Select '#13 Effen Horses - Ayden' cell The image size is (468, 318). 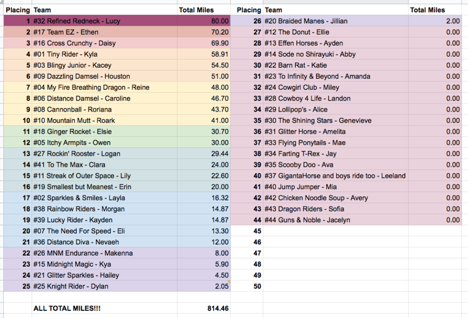(x=336, y=43)
